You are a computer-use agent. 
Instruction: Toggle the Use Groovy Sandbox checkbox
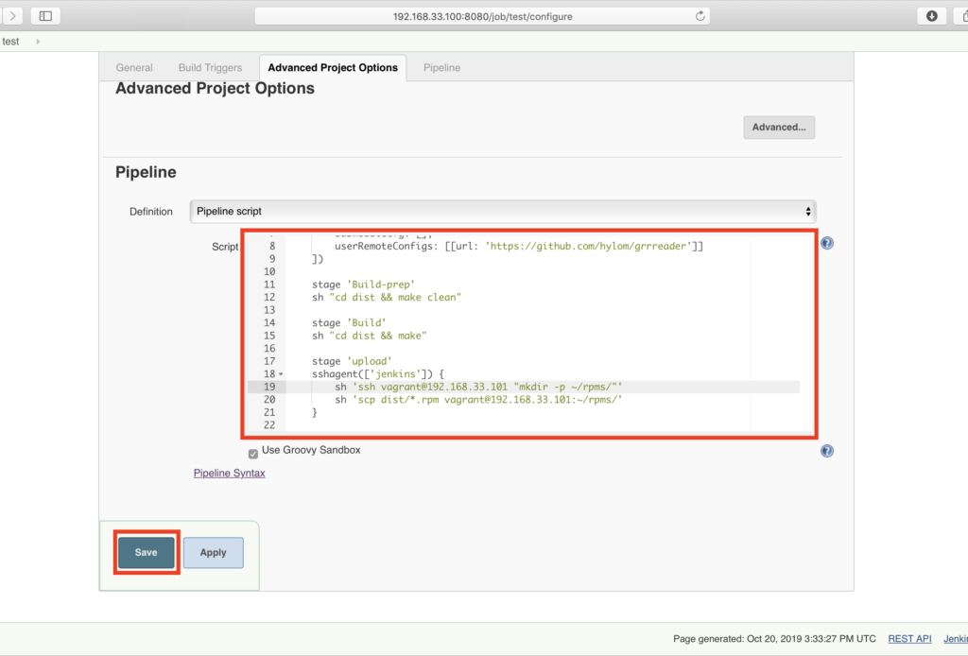tap(253, 454)
